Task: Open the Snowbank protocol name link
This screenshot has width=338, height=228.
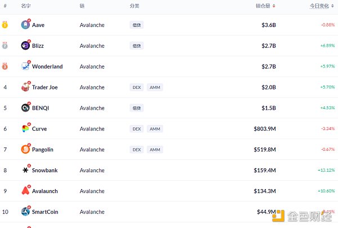Action: [45, 170]
